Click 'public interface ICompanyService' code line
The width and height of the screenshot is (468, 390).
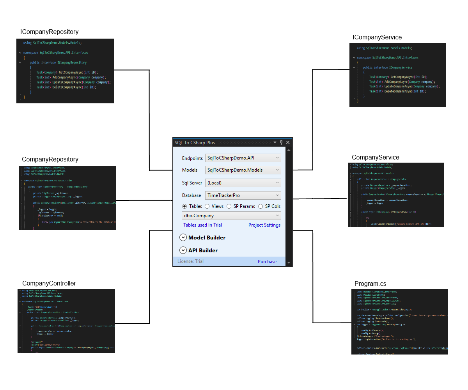(388, 67)
